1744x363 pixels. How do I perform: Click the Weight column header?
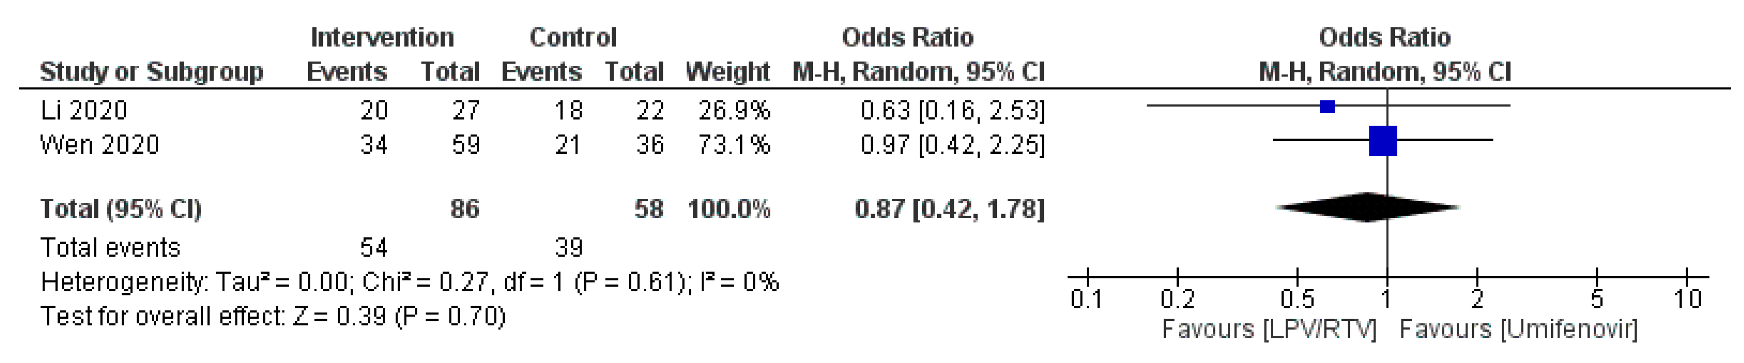(727, 72)
